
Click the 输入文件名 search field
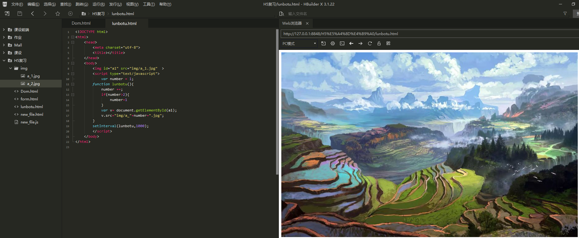(x=423, y=14)
